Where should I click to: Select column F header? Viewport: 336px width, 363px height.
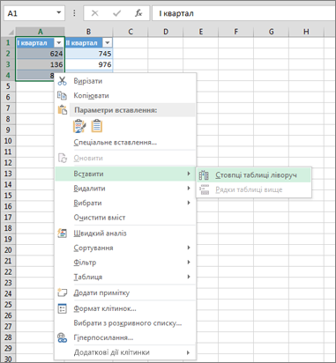(x=236, y=32)
